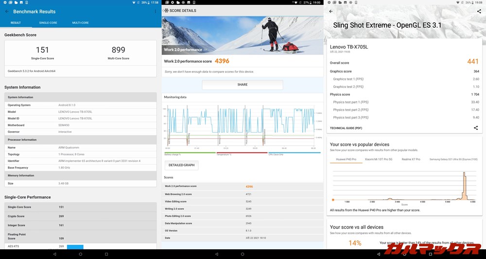The image size is (486, 259).
Task: Select the Huawei P40 Pro comparison tab
Action: coord(346,159)
